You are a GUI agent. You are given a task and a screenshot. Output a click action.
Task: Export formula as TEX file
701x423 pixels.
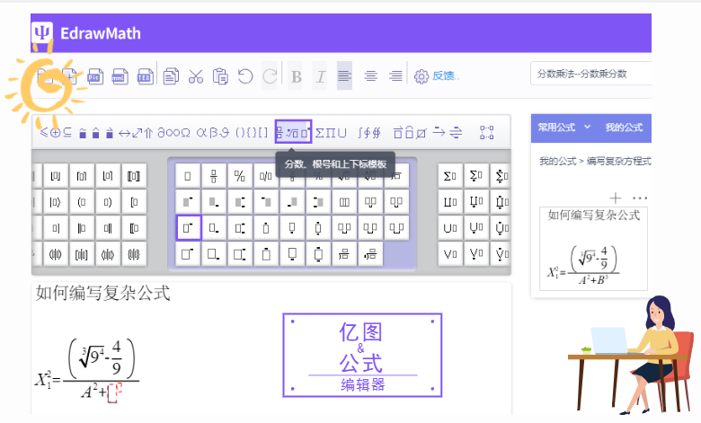coord(145,76)
